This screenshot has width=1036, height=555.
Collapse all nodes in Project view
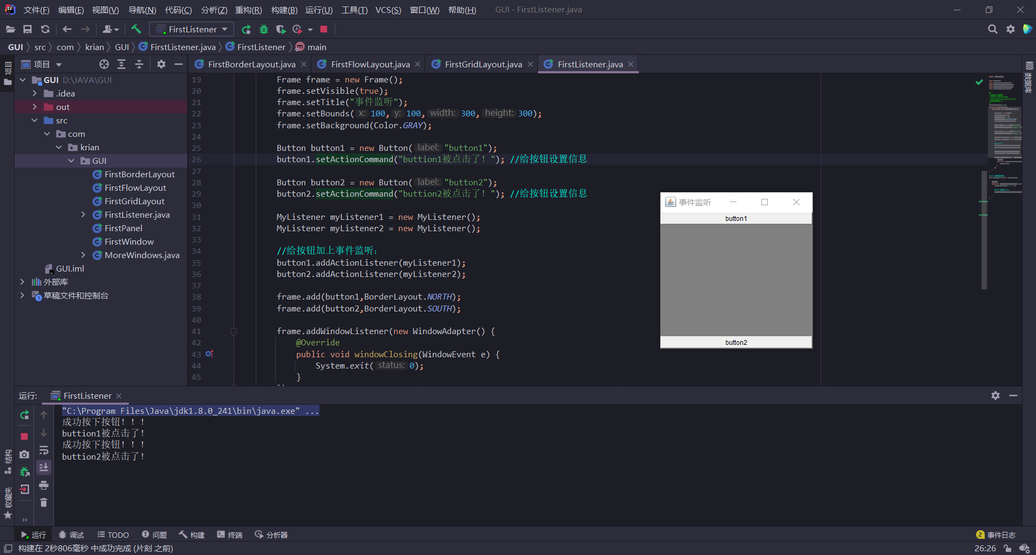click(x=139, y=64)
